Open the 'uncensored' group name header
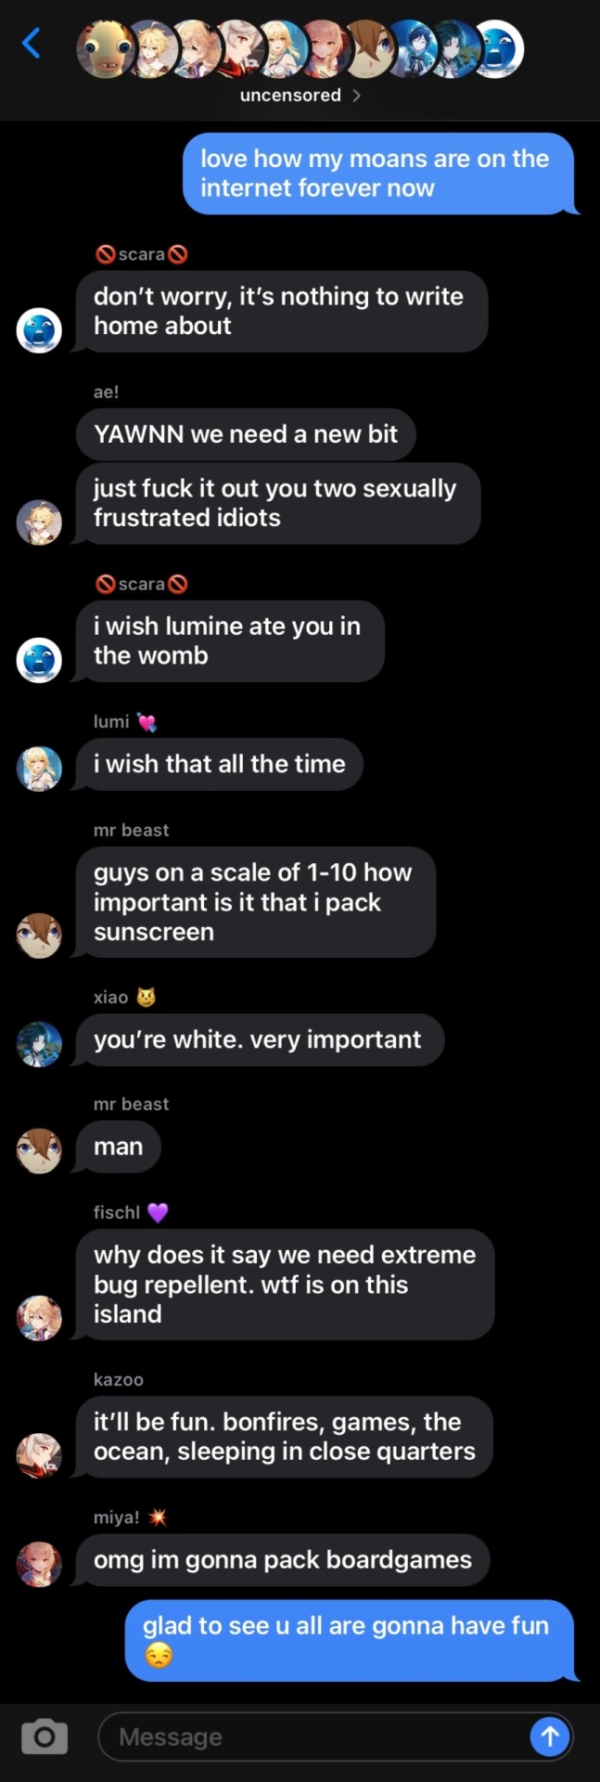This screenshot has width=600, height=1782. [290, 96]
